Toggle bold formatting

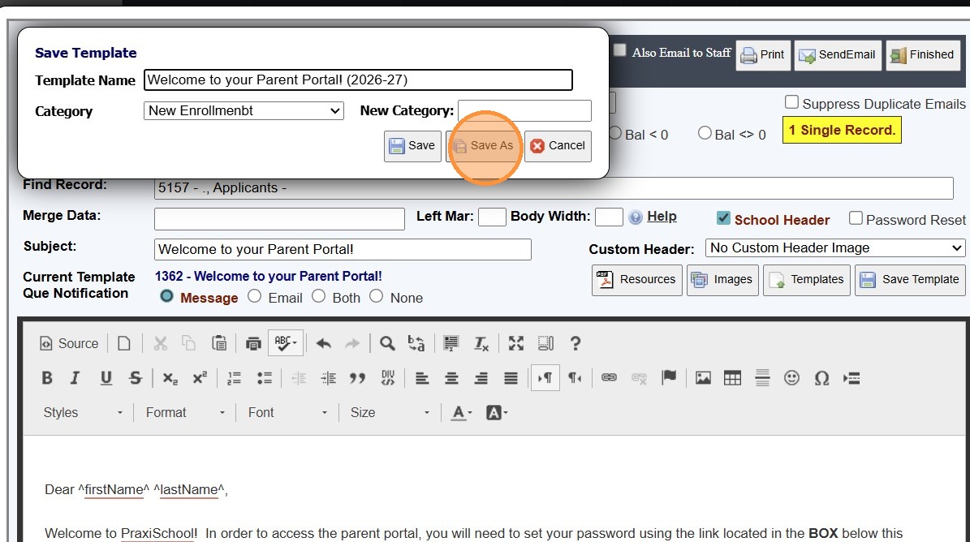[47, 378]
